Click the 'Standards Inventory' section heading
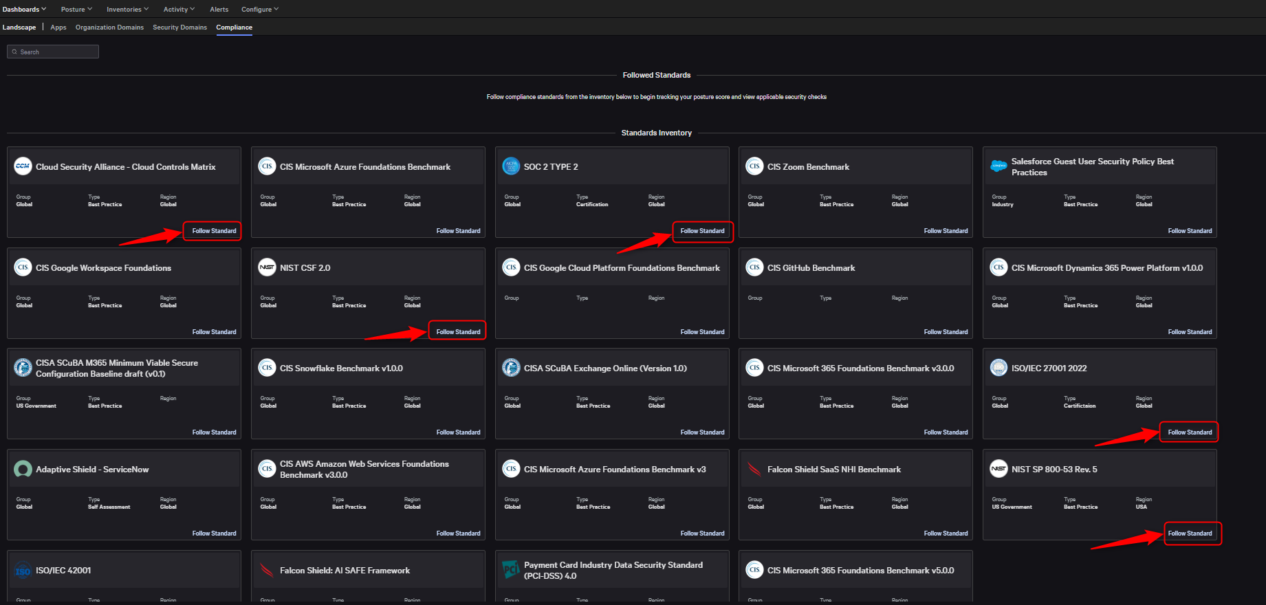This screenshot has width=1266, height=605. 657,133
